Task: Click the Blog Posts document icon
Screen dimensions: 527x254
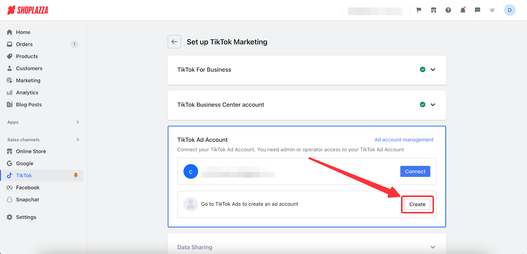Action: [x=10, y=104]
